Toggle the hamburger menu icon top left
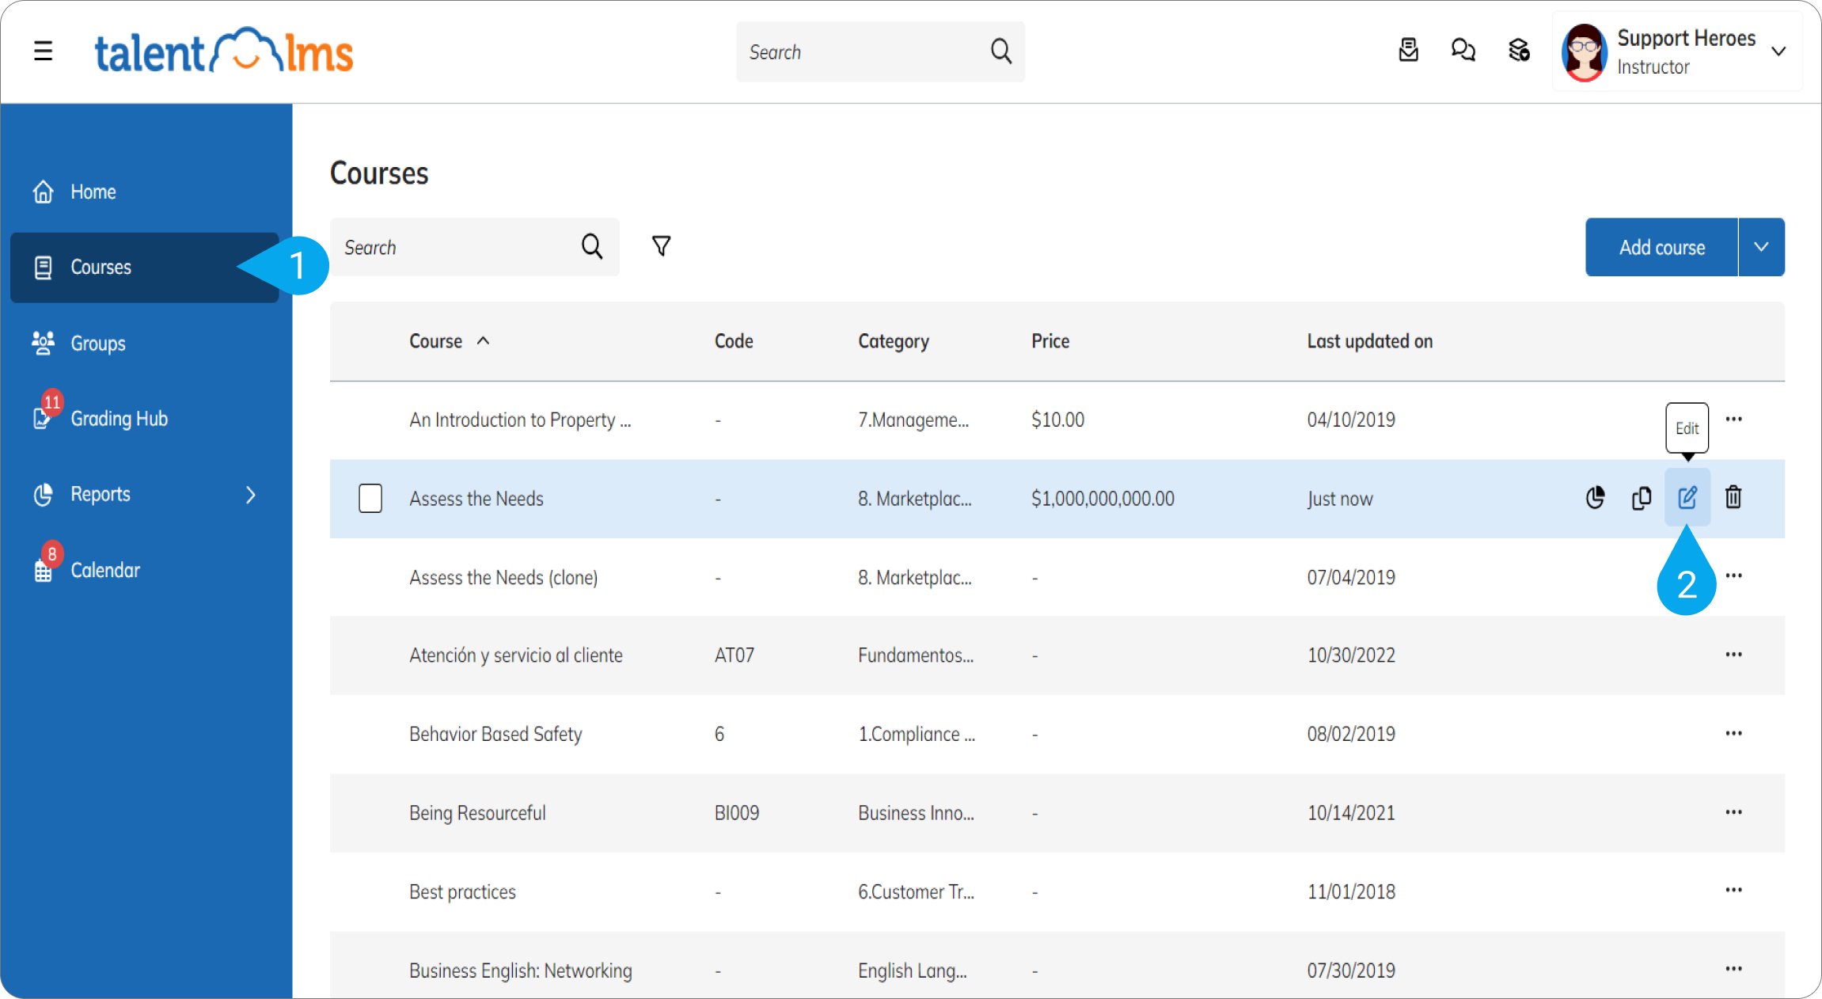Image resolution: width=1822 pixels, height=999 pixels. pos(43,50)
